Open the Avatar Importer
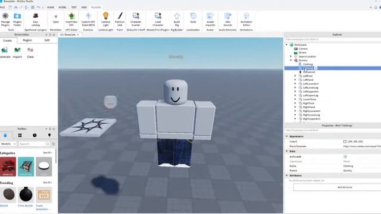This screenshot has height=214, width=381. point(210,20)
